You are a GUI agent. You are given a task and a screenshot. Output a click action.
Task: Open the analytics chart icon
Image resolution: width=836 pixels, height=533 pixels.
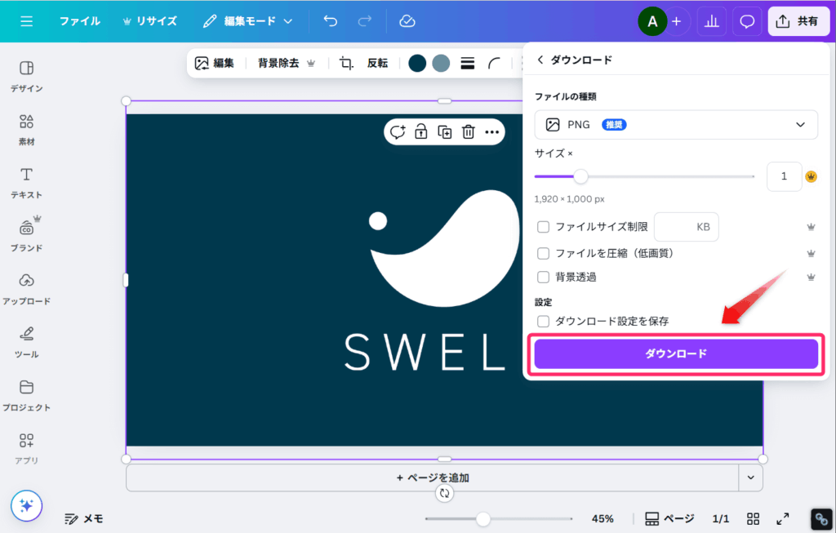(712, 22)
